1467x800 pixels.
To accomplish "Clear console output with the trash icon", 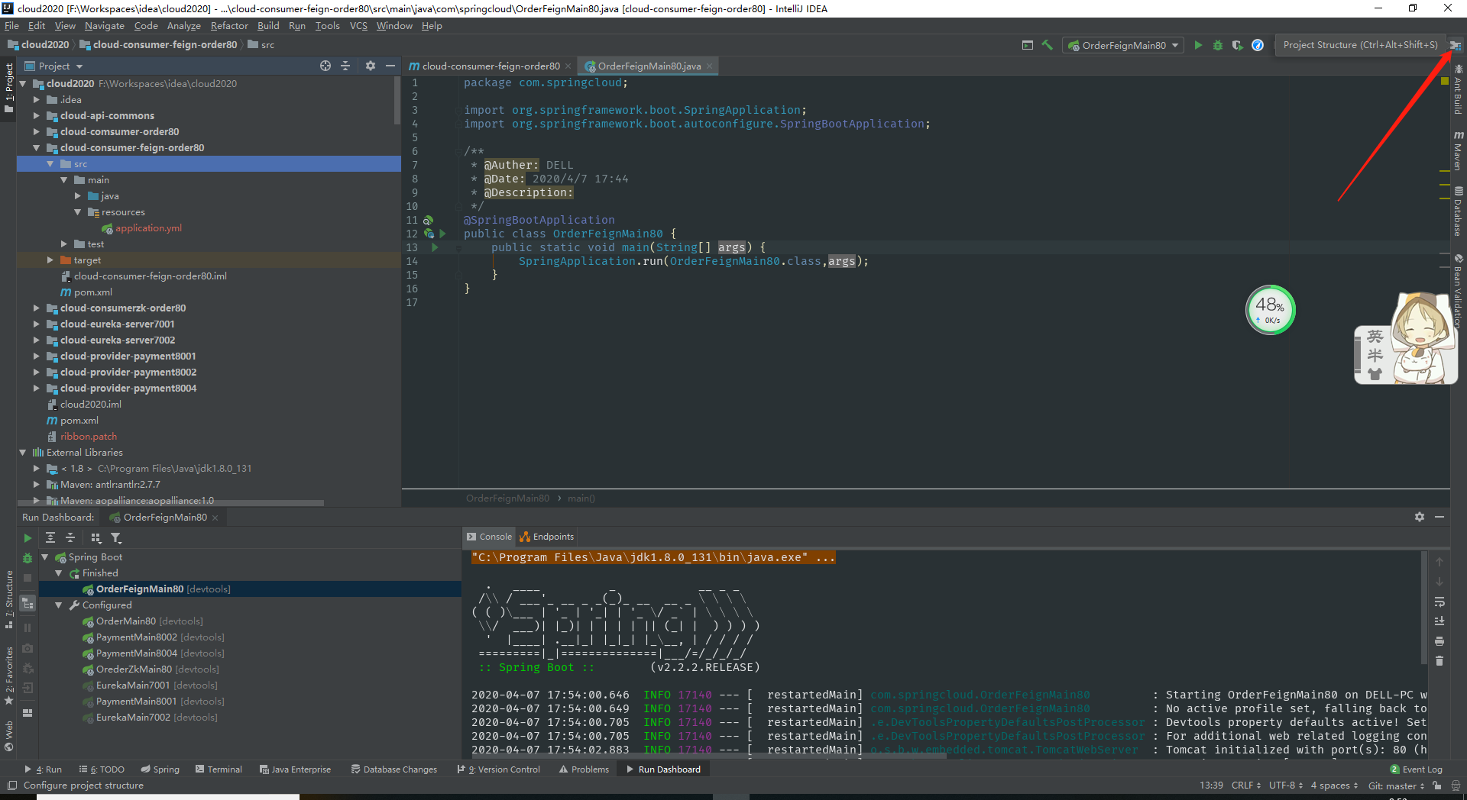I will pyautogui.click(x=1439, y=661).
